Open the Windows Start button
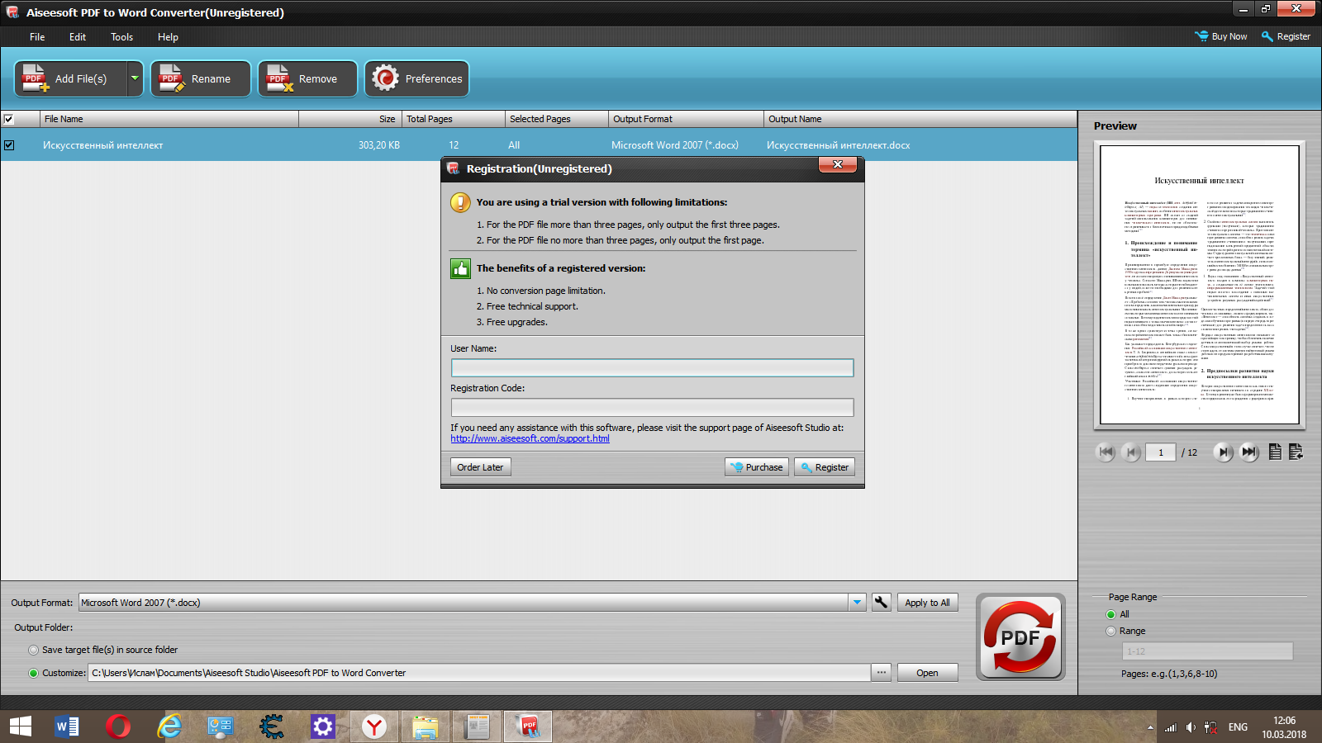This screenshot has width=1322, height=743. [x=20, y=726]
